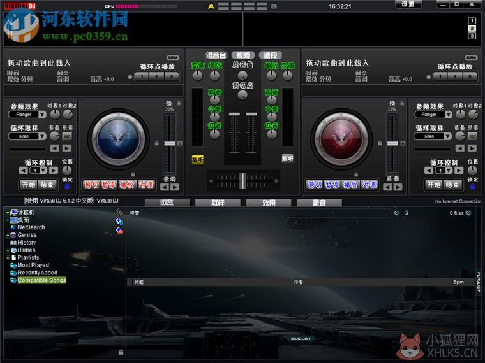Click right channel 低音 bass knob
485x363 pixels.
[272, 134]
